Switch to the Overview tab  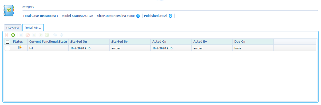[x=13, y=28]
